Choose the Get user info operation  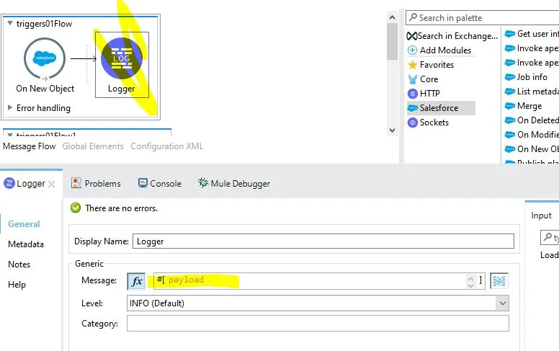click(532, 34)
